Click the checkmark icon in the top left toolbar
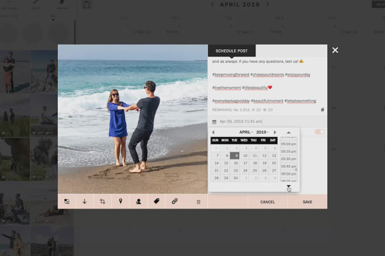Viewport: 385px width, 256px height. click(x=35, y=3)
